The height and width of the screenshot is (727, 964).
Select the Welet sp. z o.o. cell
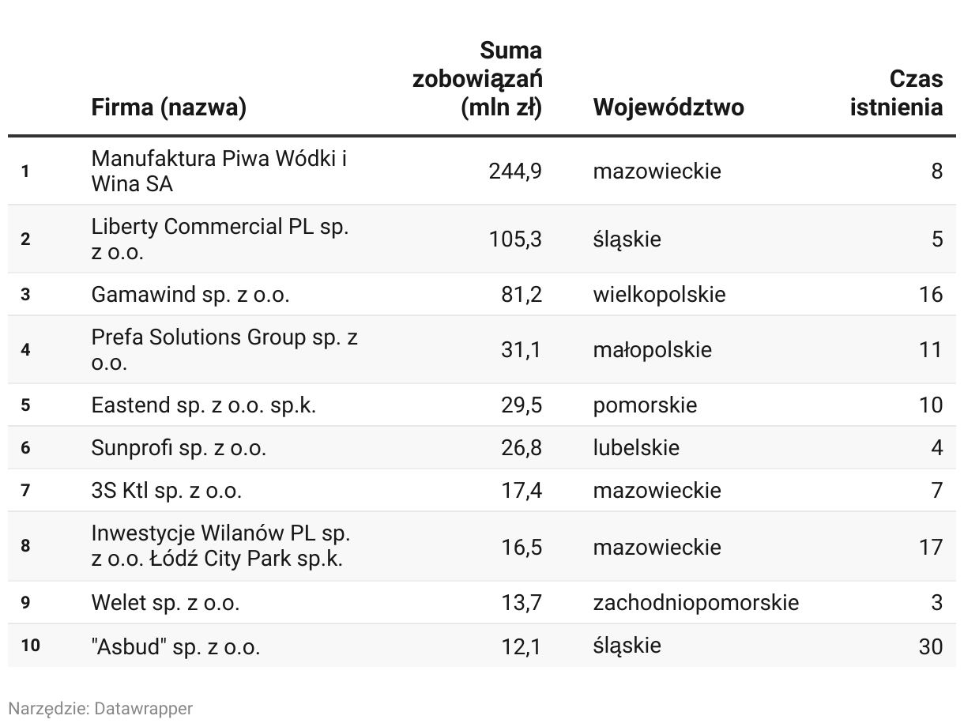tap(166, 603)
